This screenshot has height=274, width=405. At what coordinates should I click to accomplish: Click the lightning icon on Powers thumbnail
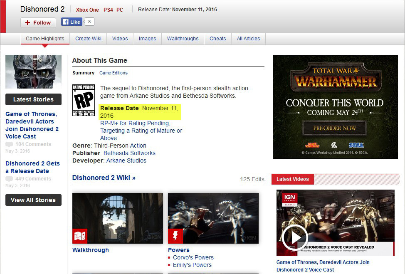[x=175, y=236]
